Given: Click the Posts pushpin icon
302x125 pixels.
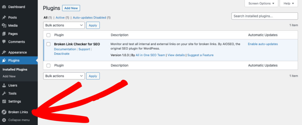Looking at the screenshot, I should click(4, 18).
